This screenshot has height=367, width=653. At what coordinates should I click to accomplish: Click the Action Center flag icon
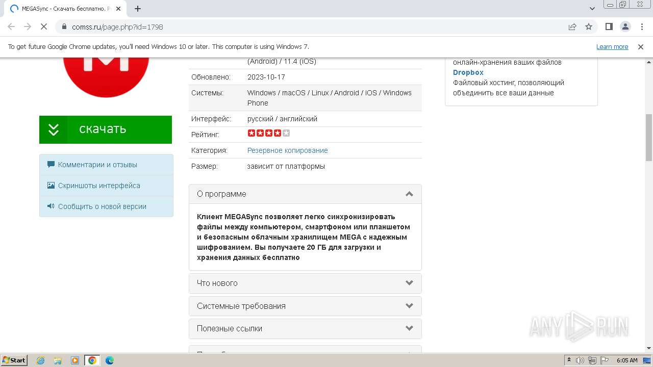605,360
